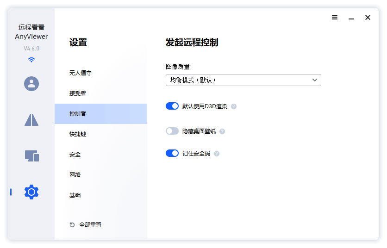
Task: Select the 安全 settings tab
Action: (75, 155)
